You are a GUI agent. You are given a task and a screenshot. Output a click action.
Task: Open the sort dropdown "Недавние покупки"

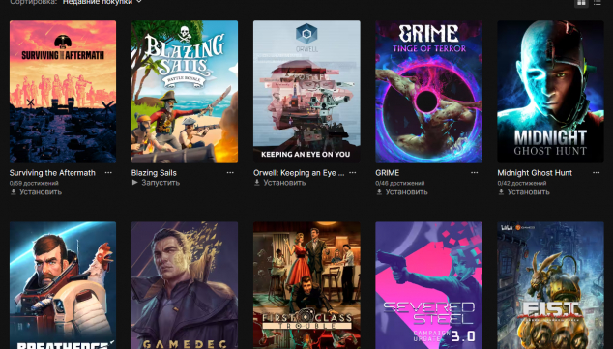(102, 2)
